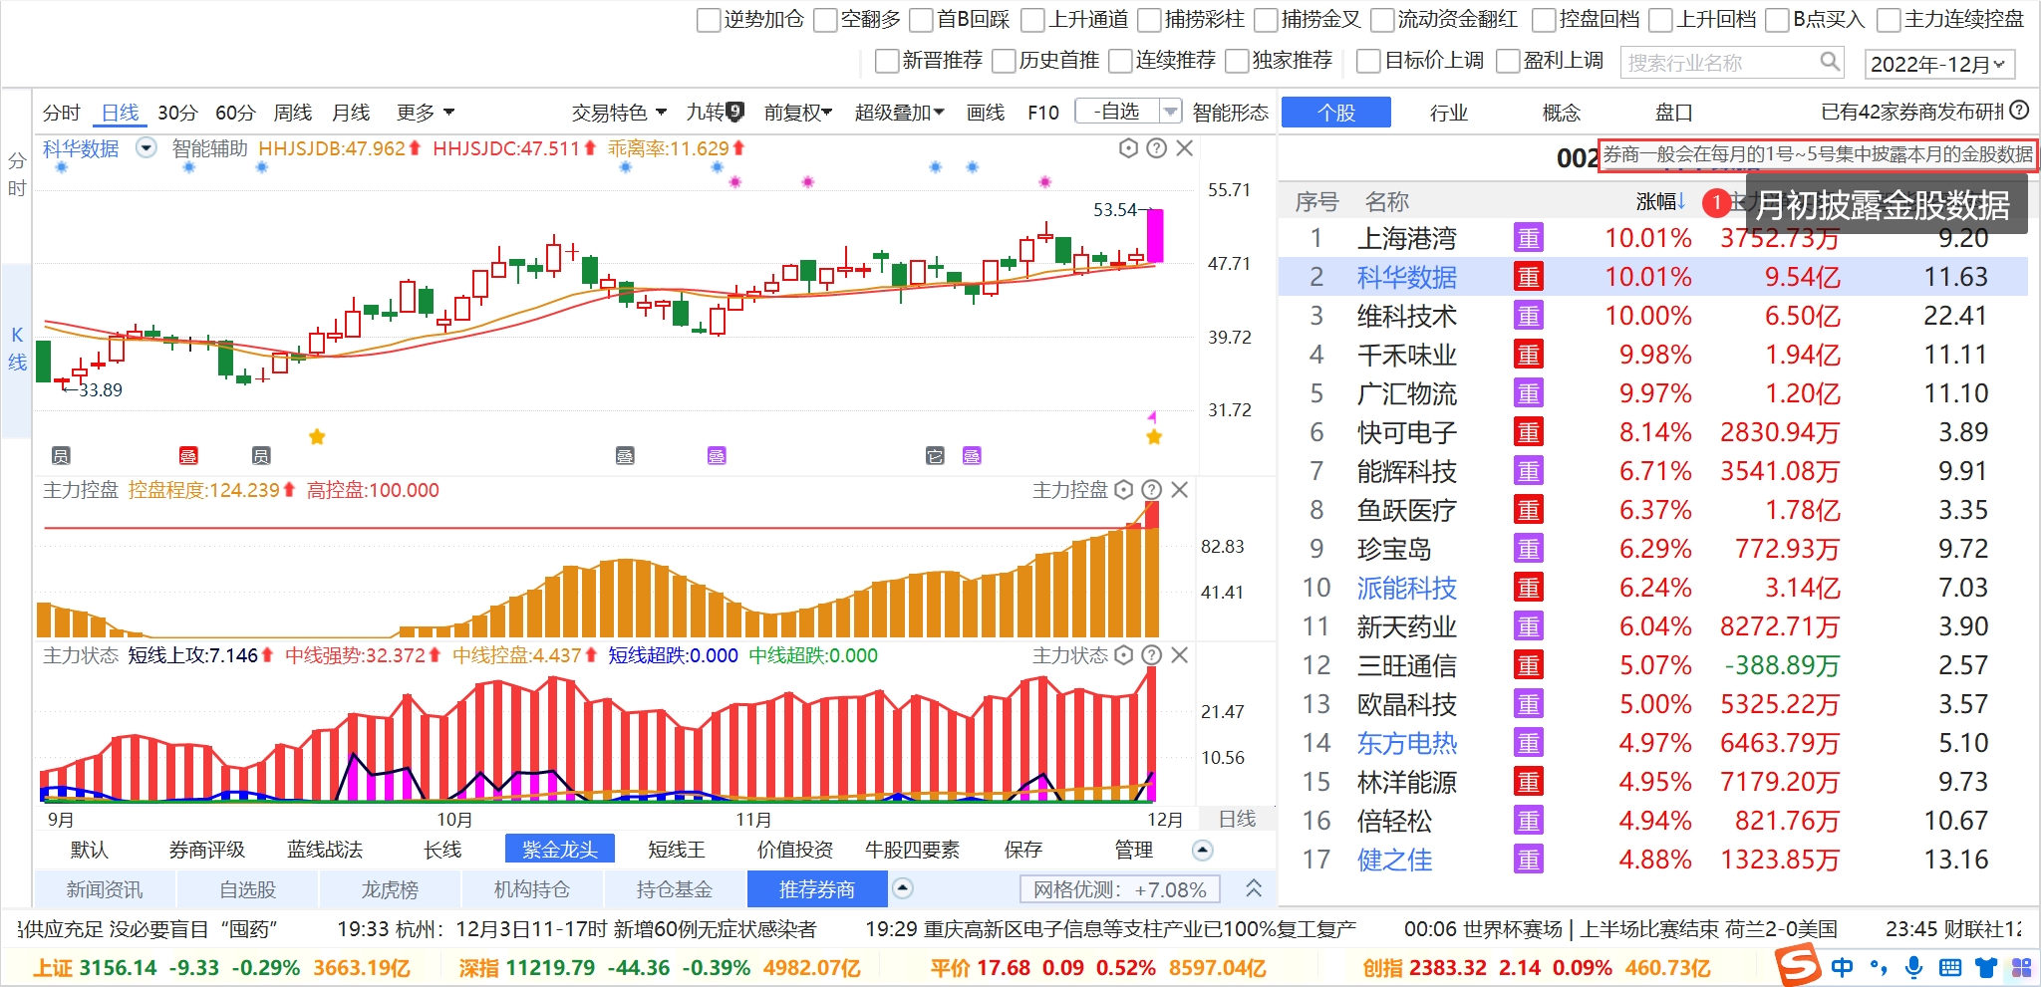Open the 前复权 dropdown
The width and height of the screenshot is (2041, 987).
point(798,113)
